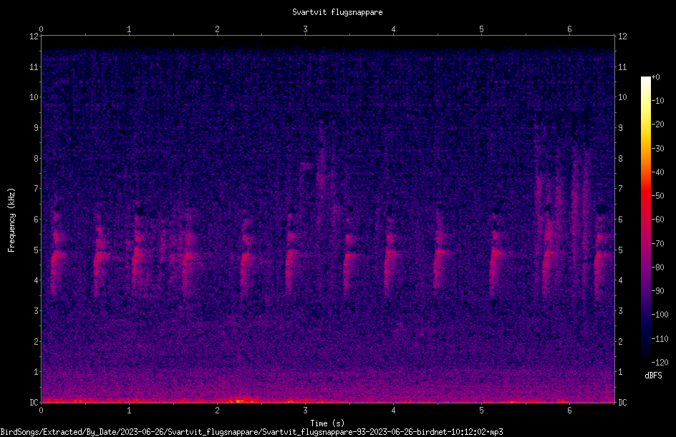676x437 pixels.
Task: Click the "+0" value on the dBFS scale
Action: [656, 77]
